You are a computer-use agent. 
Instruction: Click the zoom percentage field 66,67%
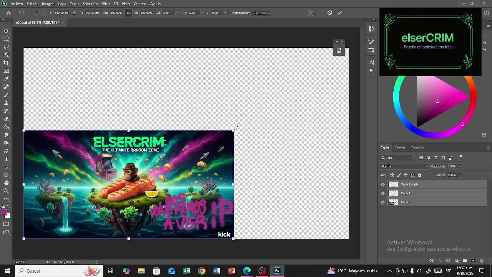tap(20, 262)
